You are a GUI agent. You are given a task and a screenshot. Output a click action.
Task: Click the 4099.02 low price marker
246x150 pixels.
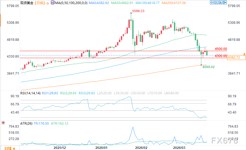[209, 67]
